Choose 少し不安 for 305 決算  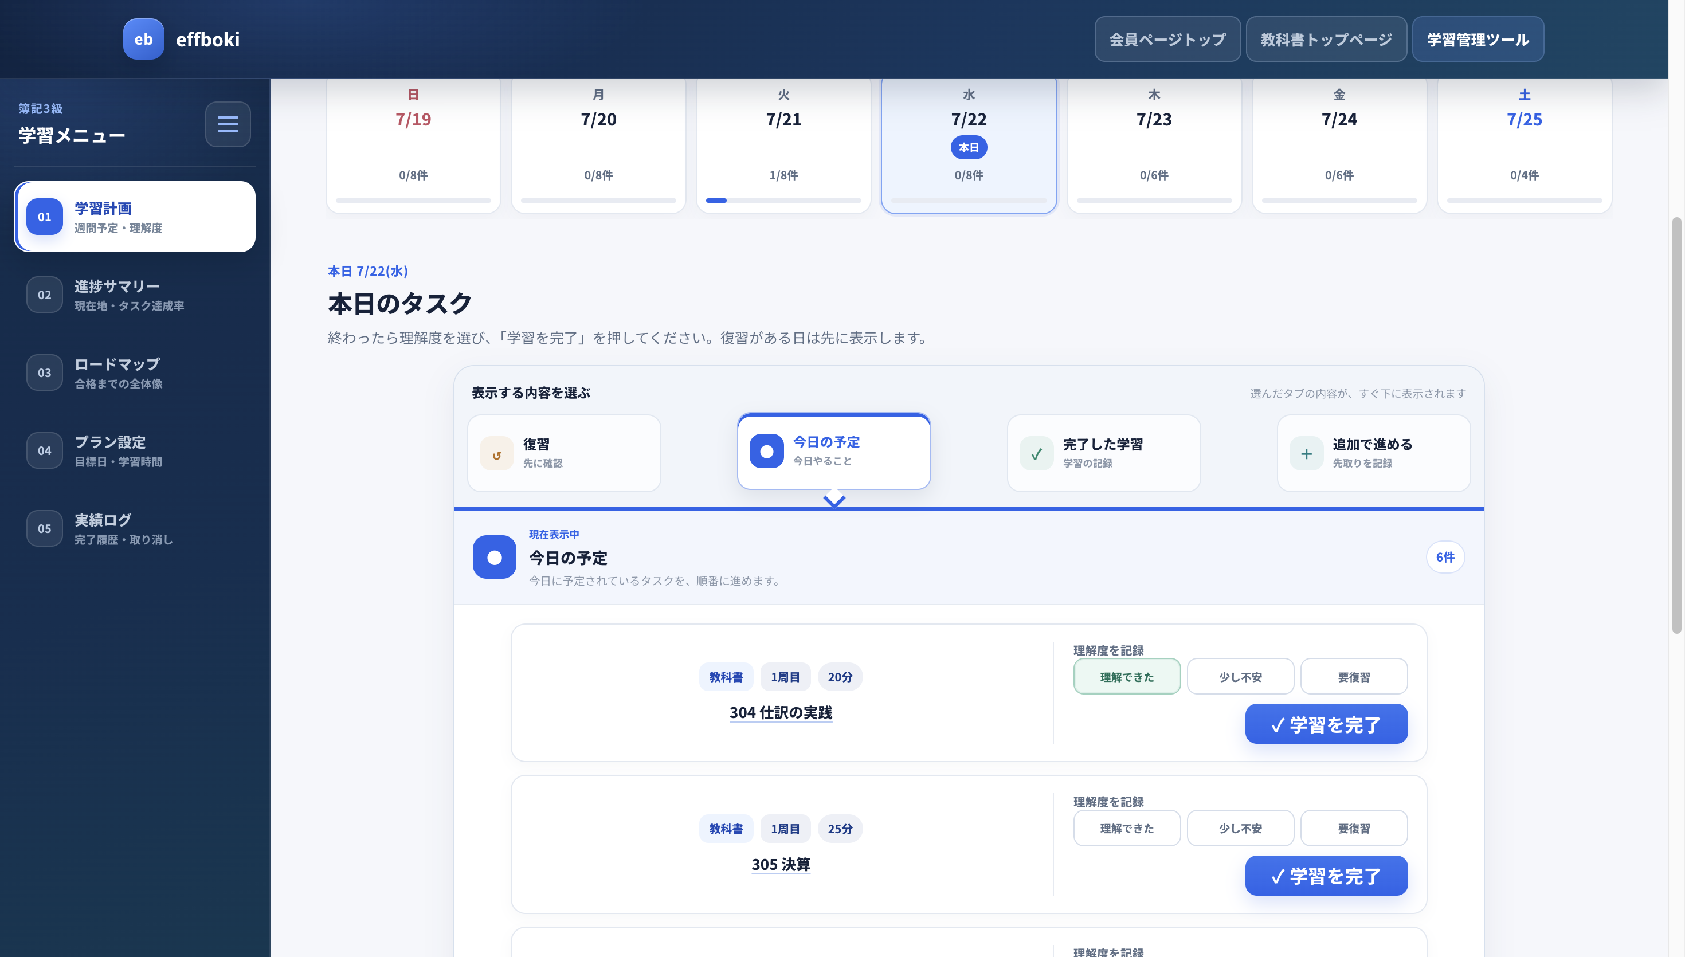tap(1240, 828)
